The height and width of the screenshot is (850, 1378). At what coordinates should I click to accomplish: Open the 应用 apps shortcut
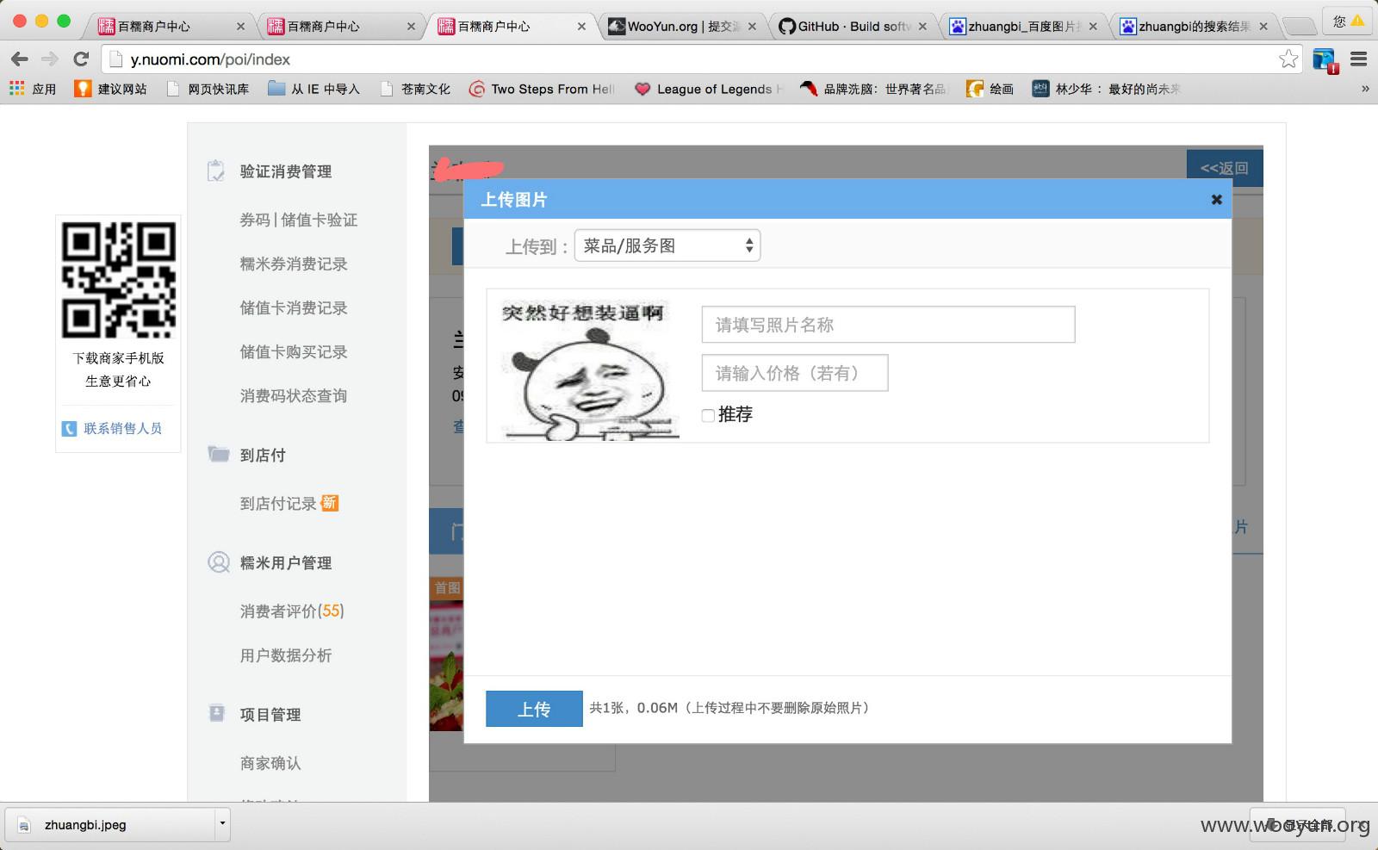point(33,89)
